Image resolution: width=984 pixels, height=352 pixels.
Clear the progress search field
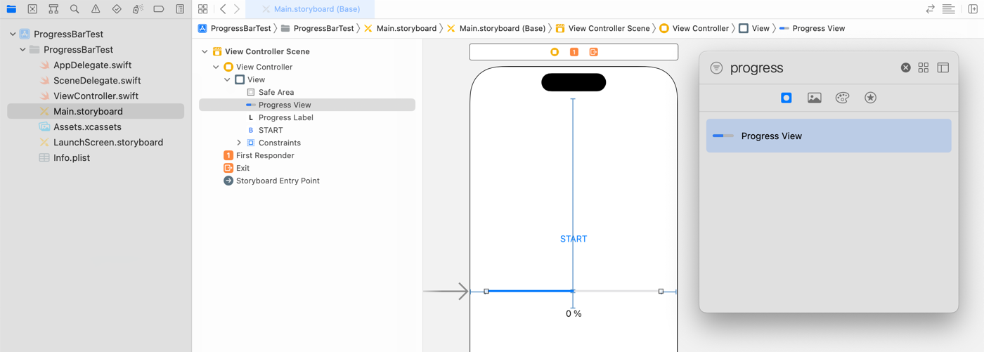(x=905, y=67)
